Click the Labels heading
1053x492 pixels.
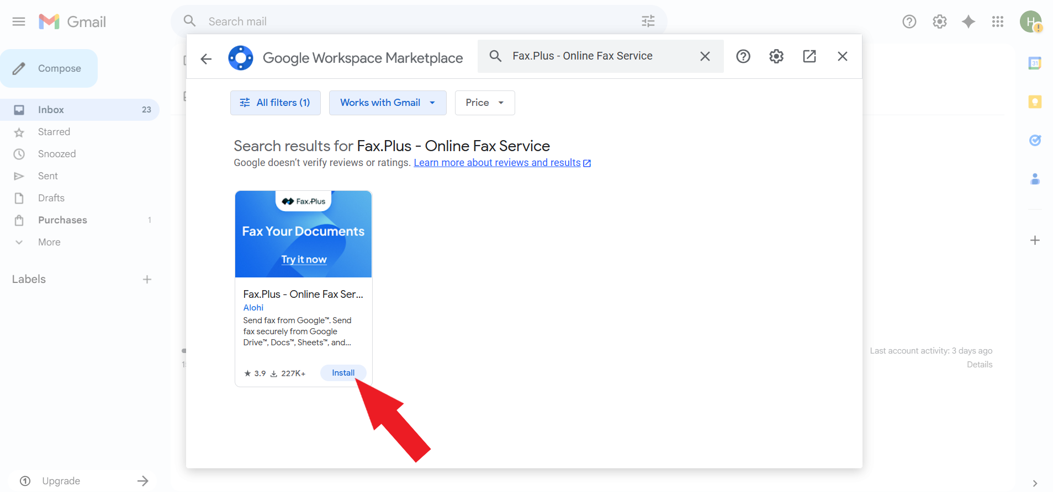coord(29,279)
